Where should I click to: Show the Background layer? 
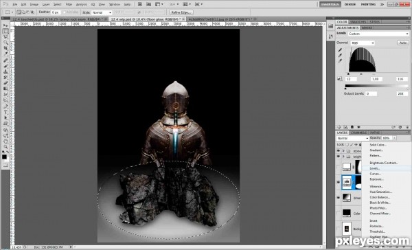click(x=338, y=229)
